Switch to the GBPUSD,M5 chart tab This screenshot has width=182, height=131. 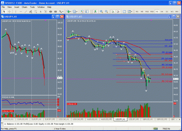coord(162,119)
